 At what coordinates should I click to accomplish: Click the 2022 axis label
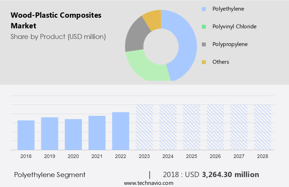120,156
